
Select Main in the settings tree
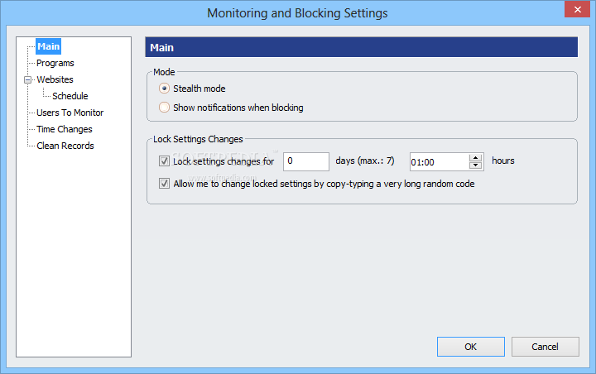(48, 46)
